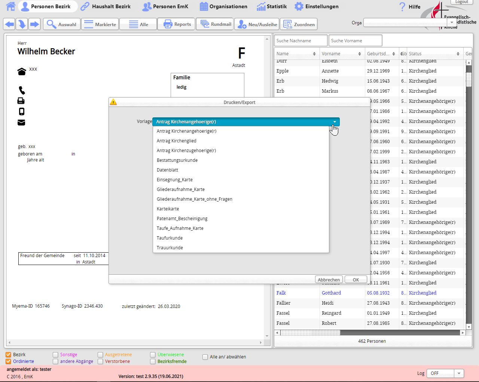Screen dimensions: 479x382
Task: Enable the Verstorbene checkbox
Action: pos(100,361)
